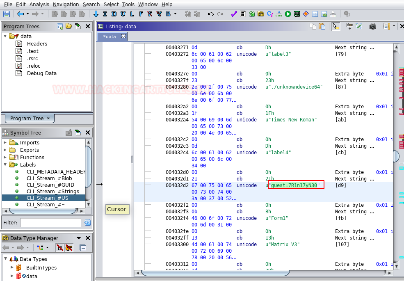
Task: Open the Data Type Manager DT folder icon
Action: 261,14
